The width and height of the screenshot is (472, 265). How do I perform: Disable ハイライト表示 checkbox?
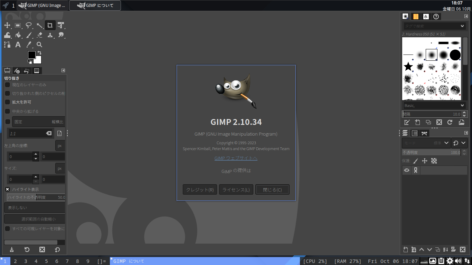[x=7, y=189]
